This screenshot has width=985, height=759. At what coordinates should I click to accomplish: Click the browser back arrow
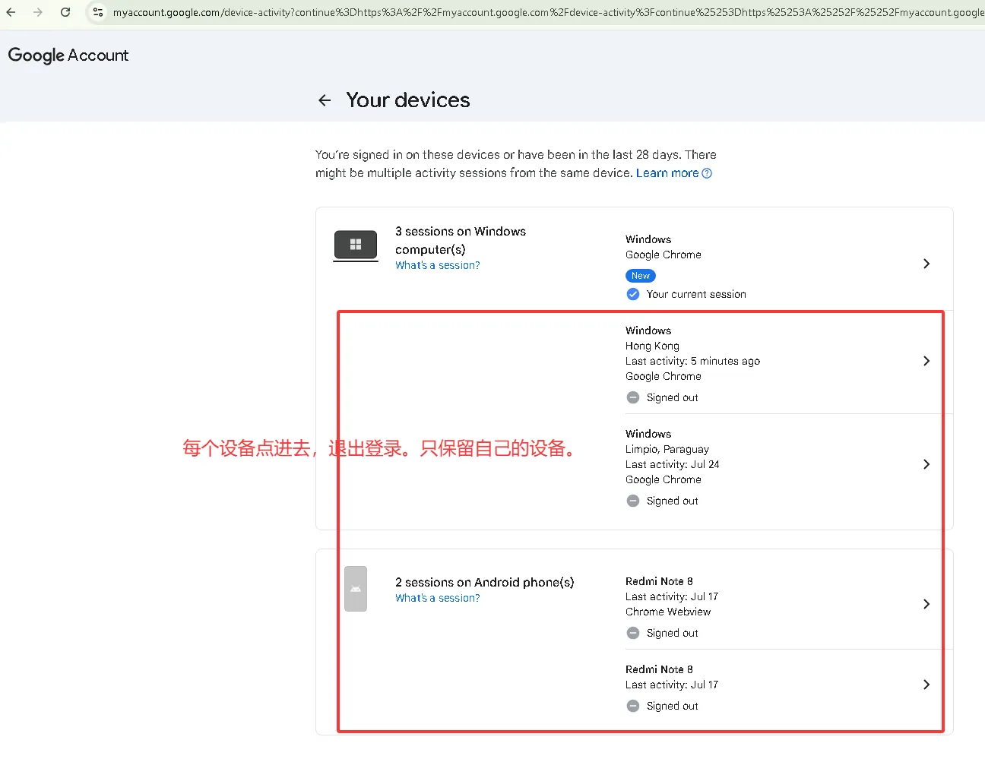pos(11,12)
